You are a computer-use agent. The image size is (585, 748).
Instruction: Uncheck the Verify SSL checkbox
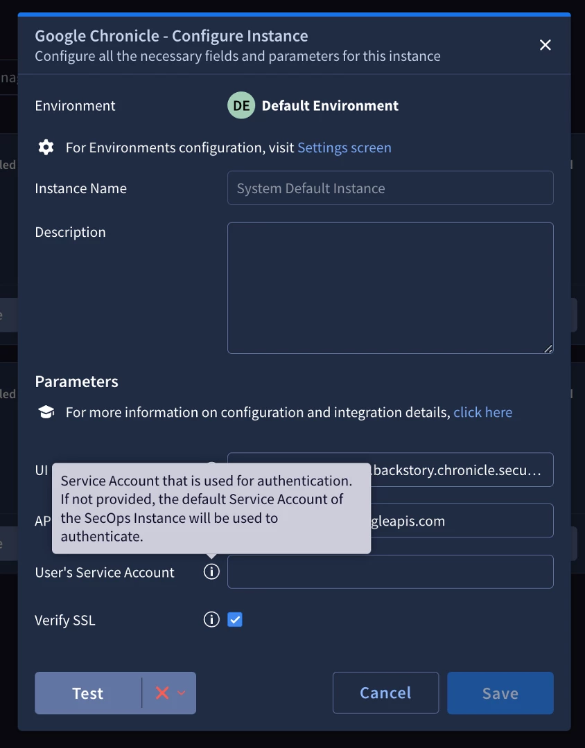235,620
